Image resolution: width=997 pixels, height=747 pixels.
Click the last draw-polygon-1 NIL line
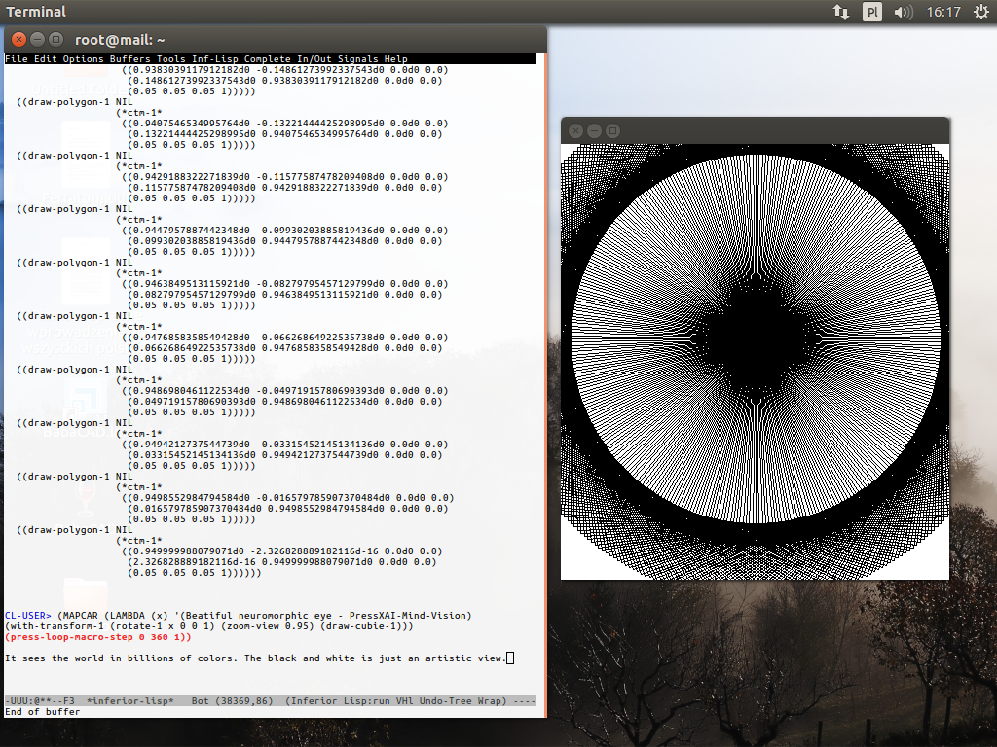tap(75, 530)
